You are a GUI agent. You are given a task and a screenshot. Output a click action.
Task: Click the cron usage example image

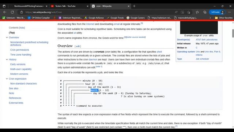tap(199, 27)
